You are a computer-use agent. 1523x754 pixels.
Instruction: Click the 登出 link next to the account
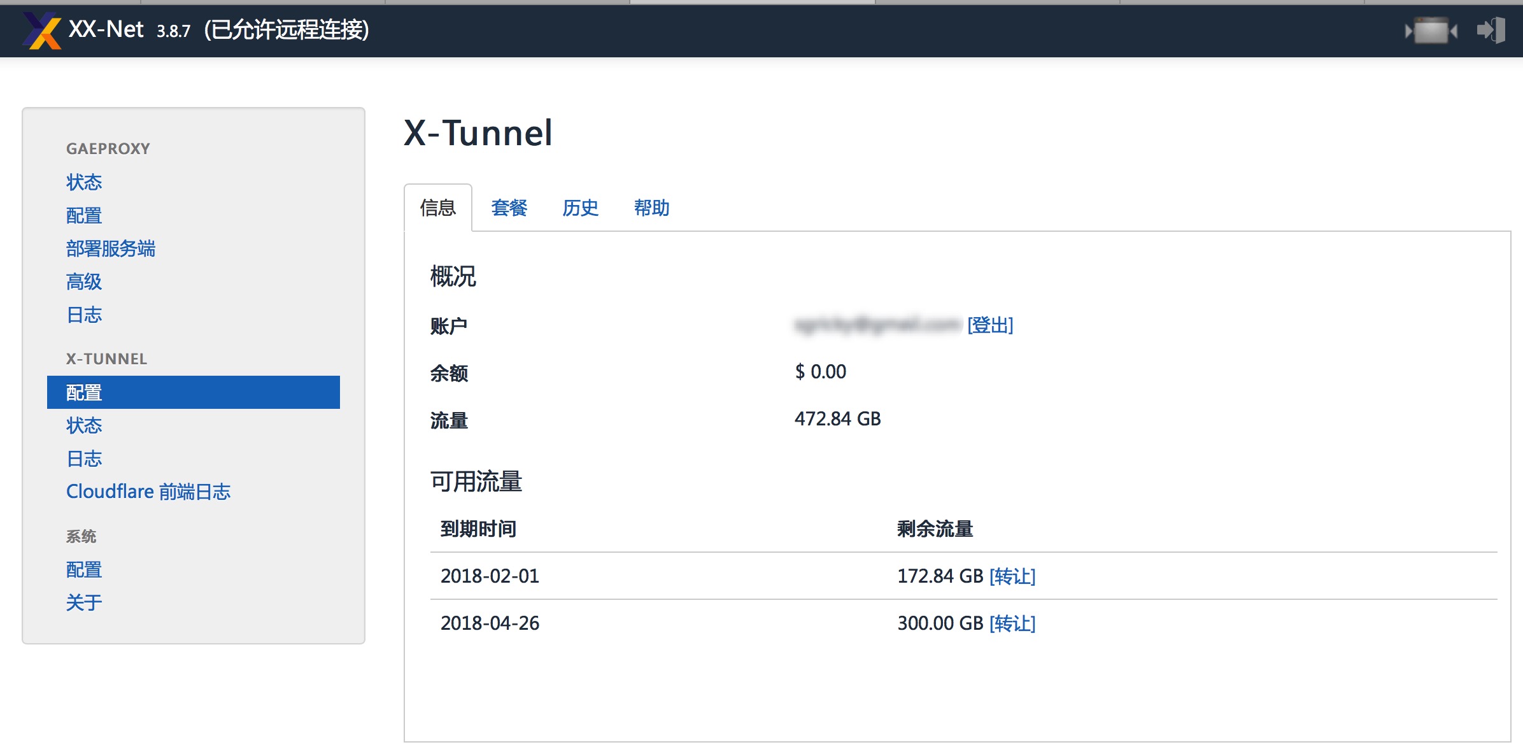(989, 325)
